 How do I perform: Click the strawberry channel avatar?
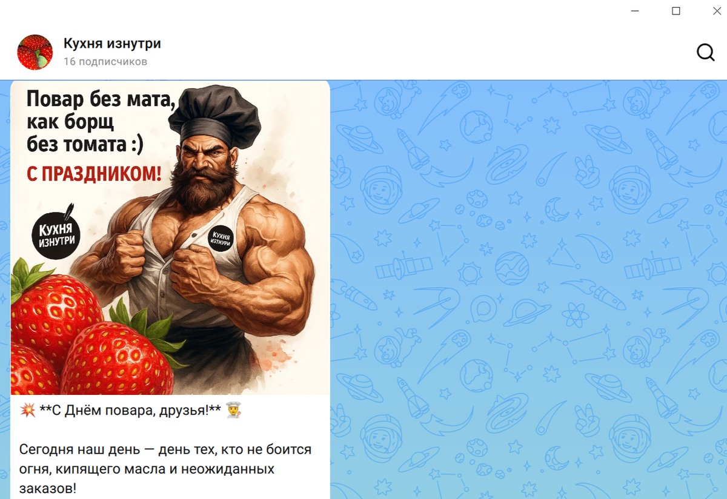35,52
